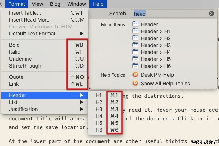Screen dimensions: 219x146
Task: Click menu icon beside Header > H1
Action: point(135,31)
